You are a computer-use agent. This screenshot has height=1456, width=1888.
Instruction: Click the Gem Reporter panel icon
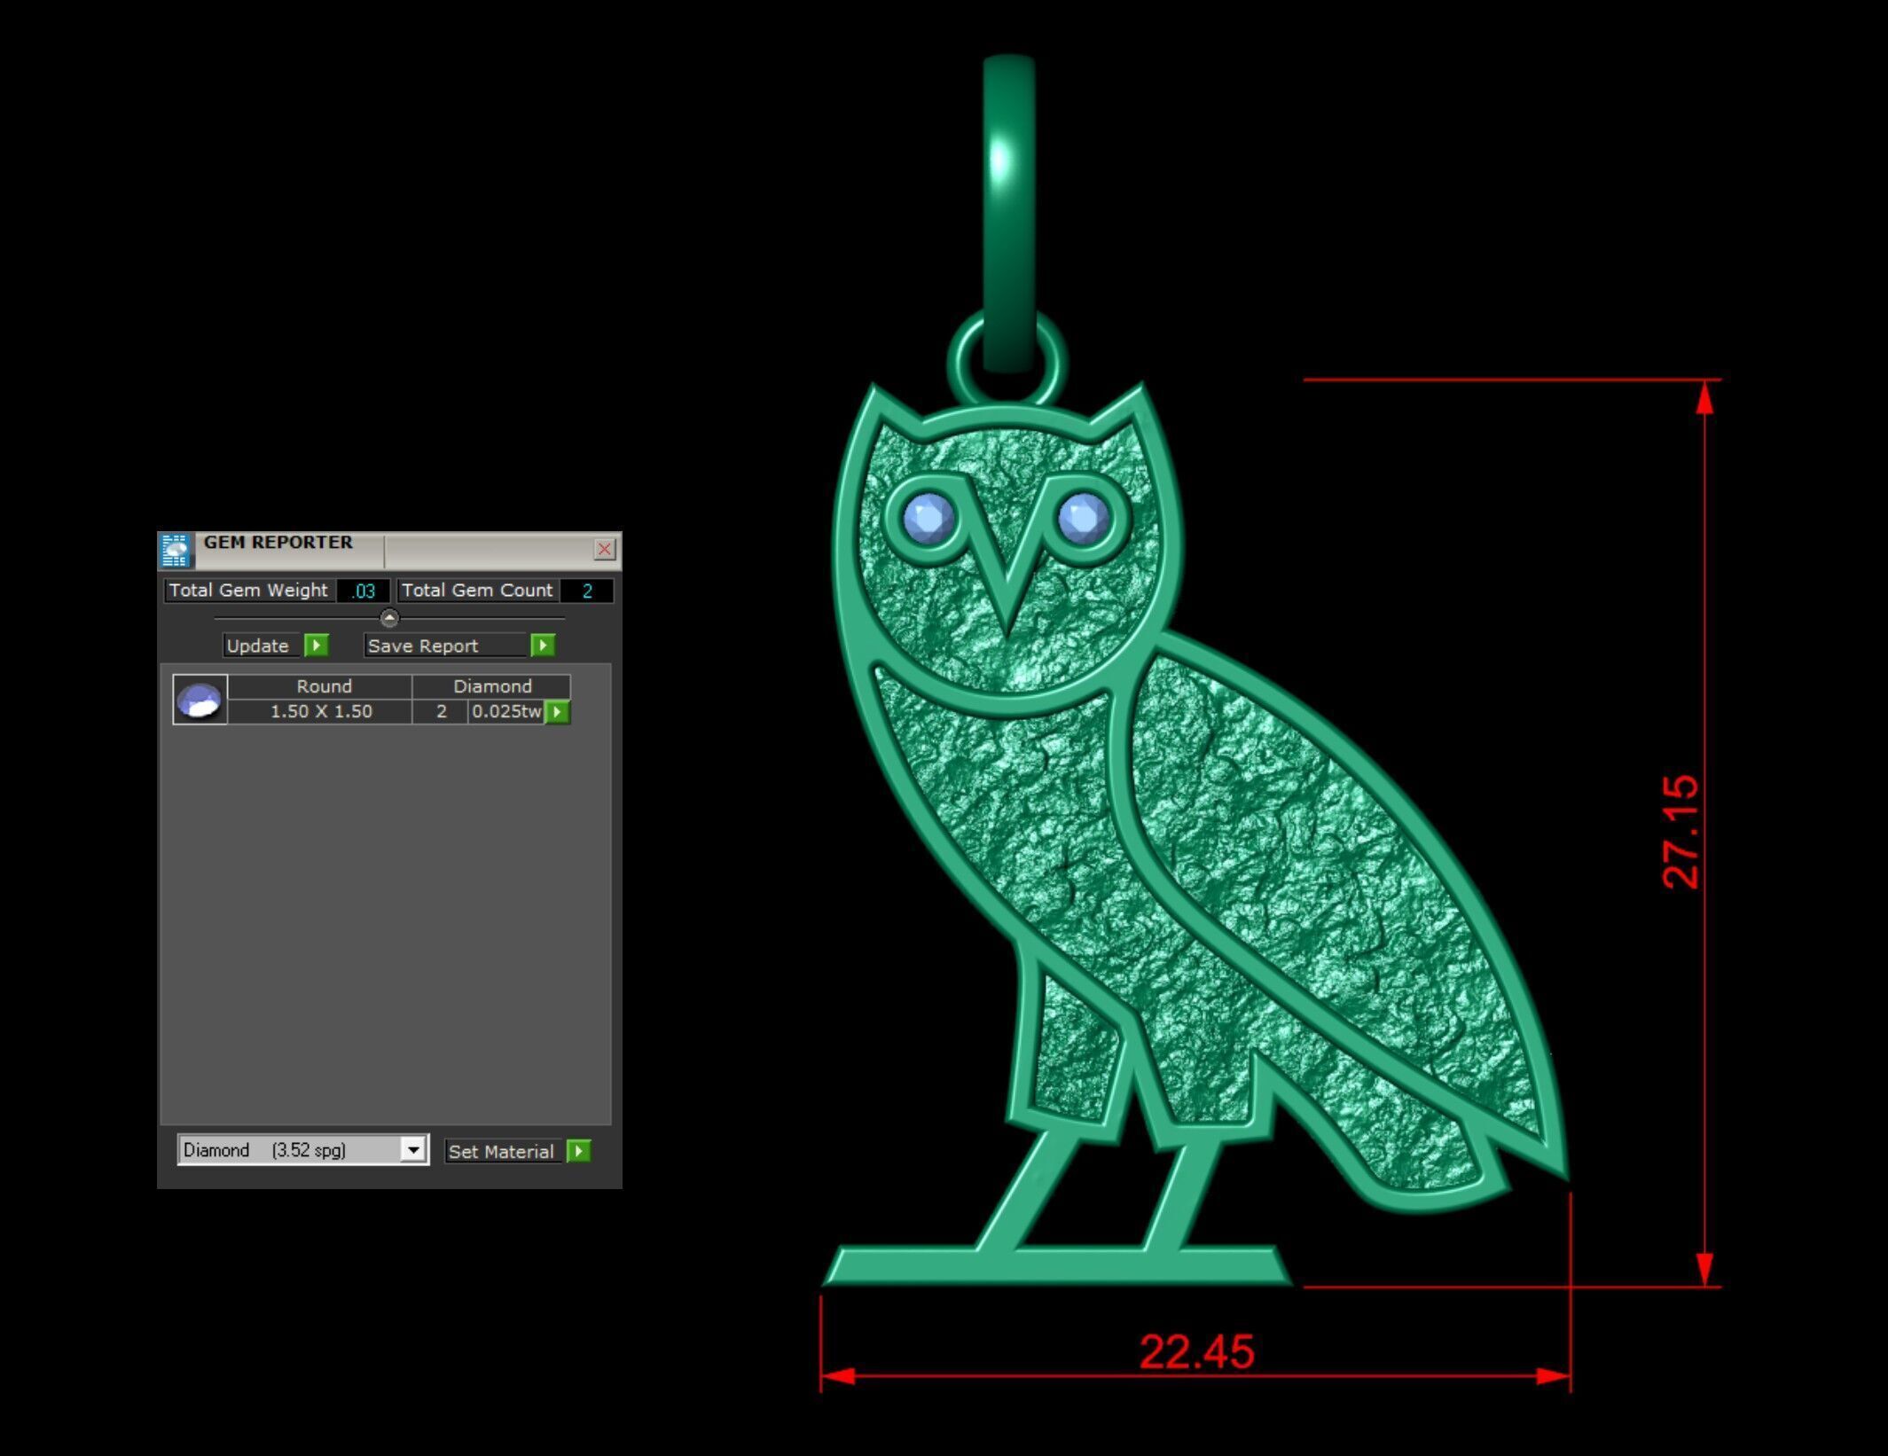pyautogui.click(x=176, y=550)
